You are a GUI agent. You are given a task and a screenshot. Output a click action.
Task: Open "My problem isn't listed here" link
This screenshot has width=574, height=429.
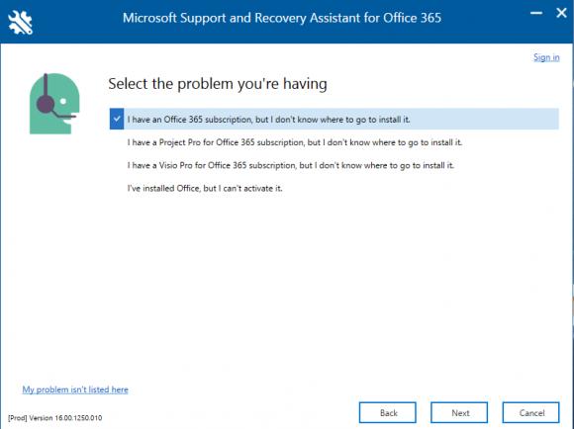(x=75, y=389)
